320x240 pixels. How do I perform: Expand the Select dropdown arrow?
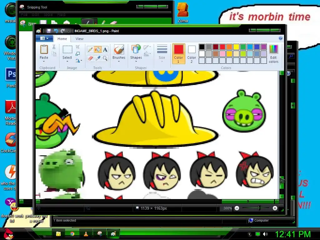click(67, 62)
